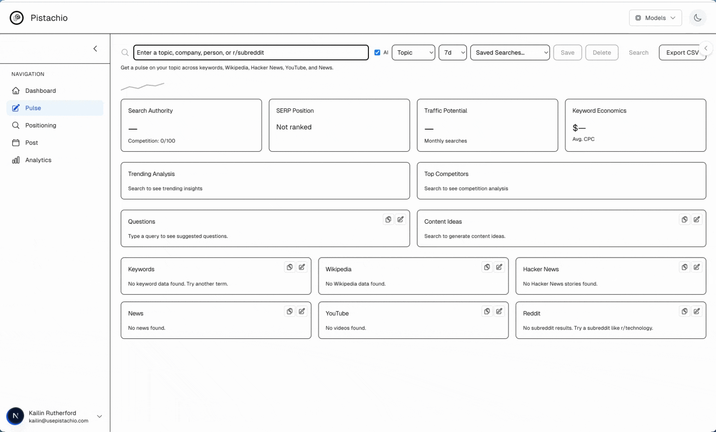This screenshot has width=716, height=432.
Task: Edit the Content Ideas card
Action: (697, 219)
